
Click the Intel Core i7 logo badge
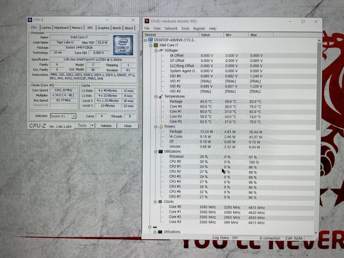pyautogui.click(x=123, y=45)
